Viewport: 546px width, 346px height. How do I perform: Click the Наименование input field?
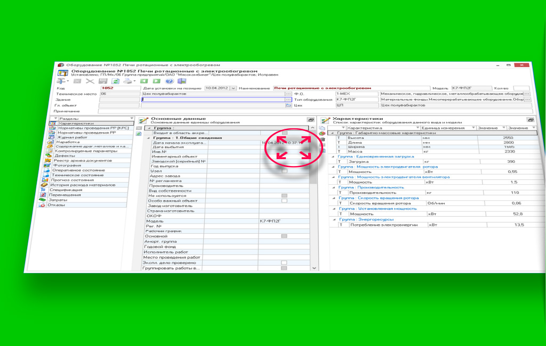[352, 88]
